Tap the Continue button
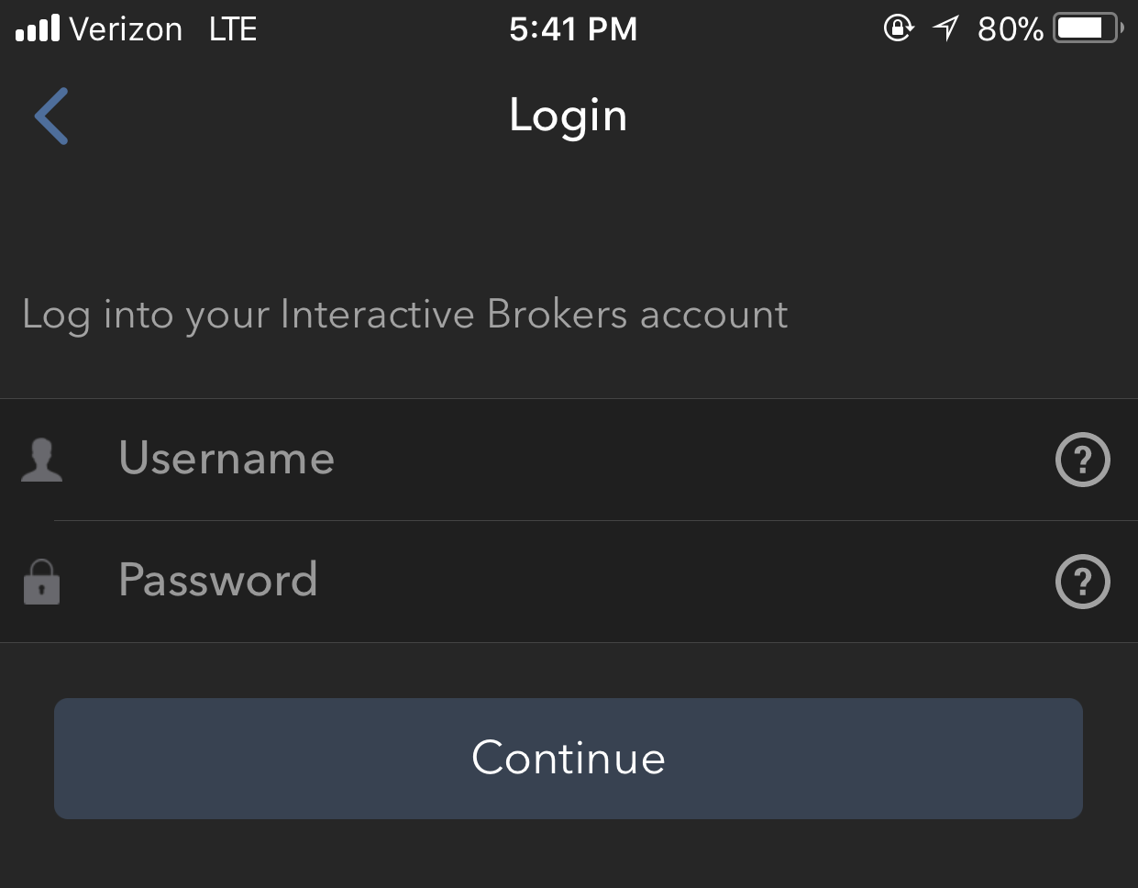Image resolution: width=1138 pixels, height=888 pixels. tap(569, 759)
